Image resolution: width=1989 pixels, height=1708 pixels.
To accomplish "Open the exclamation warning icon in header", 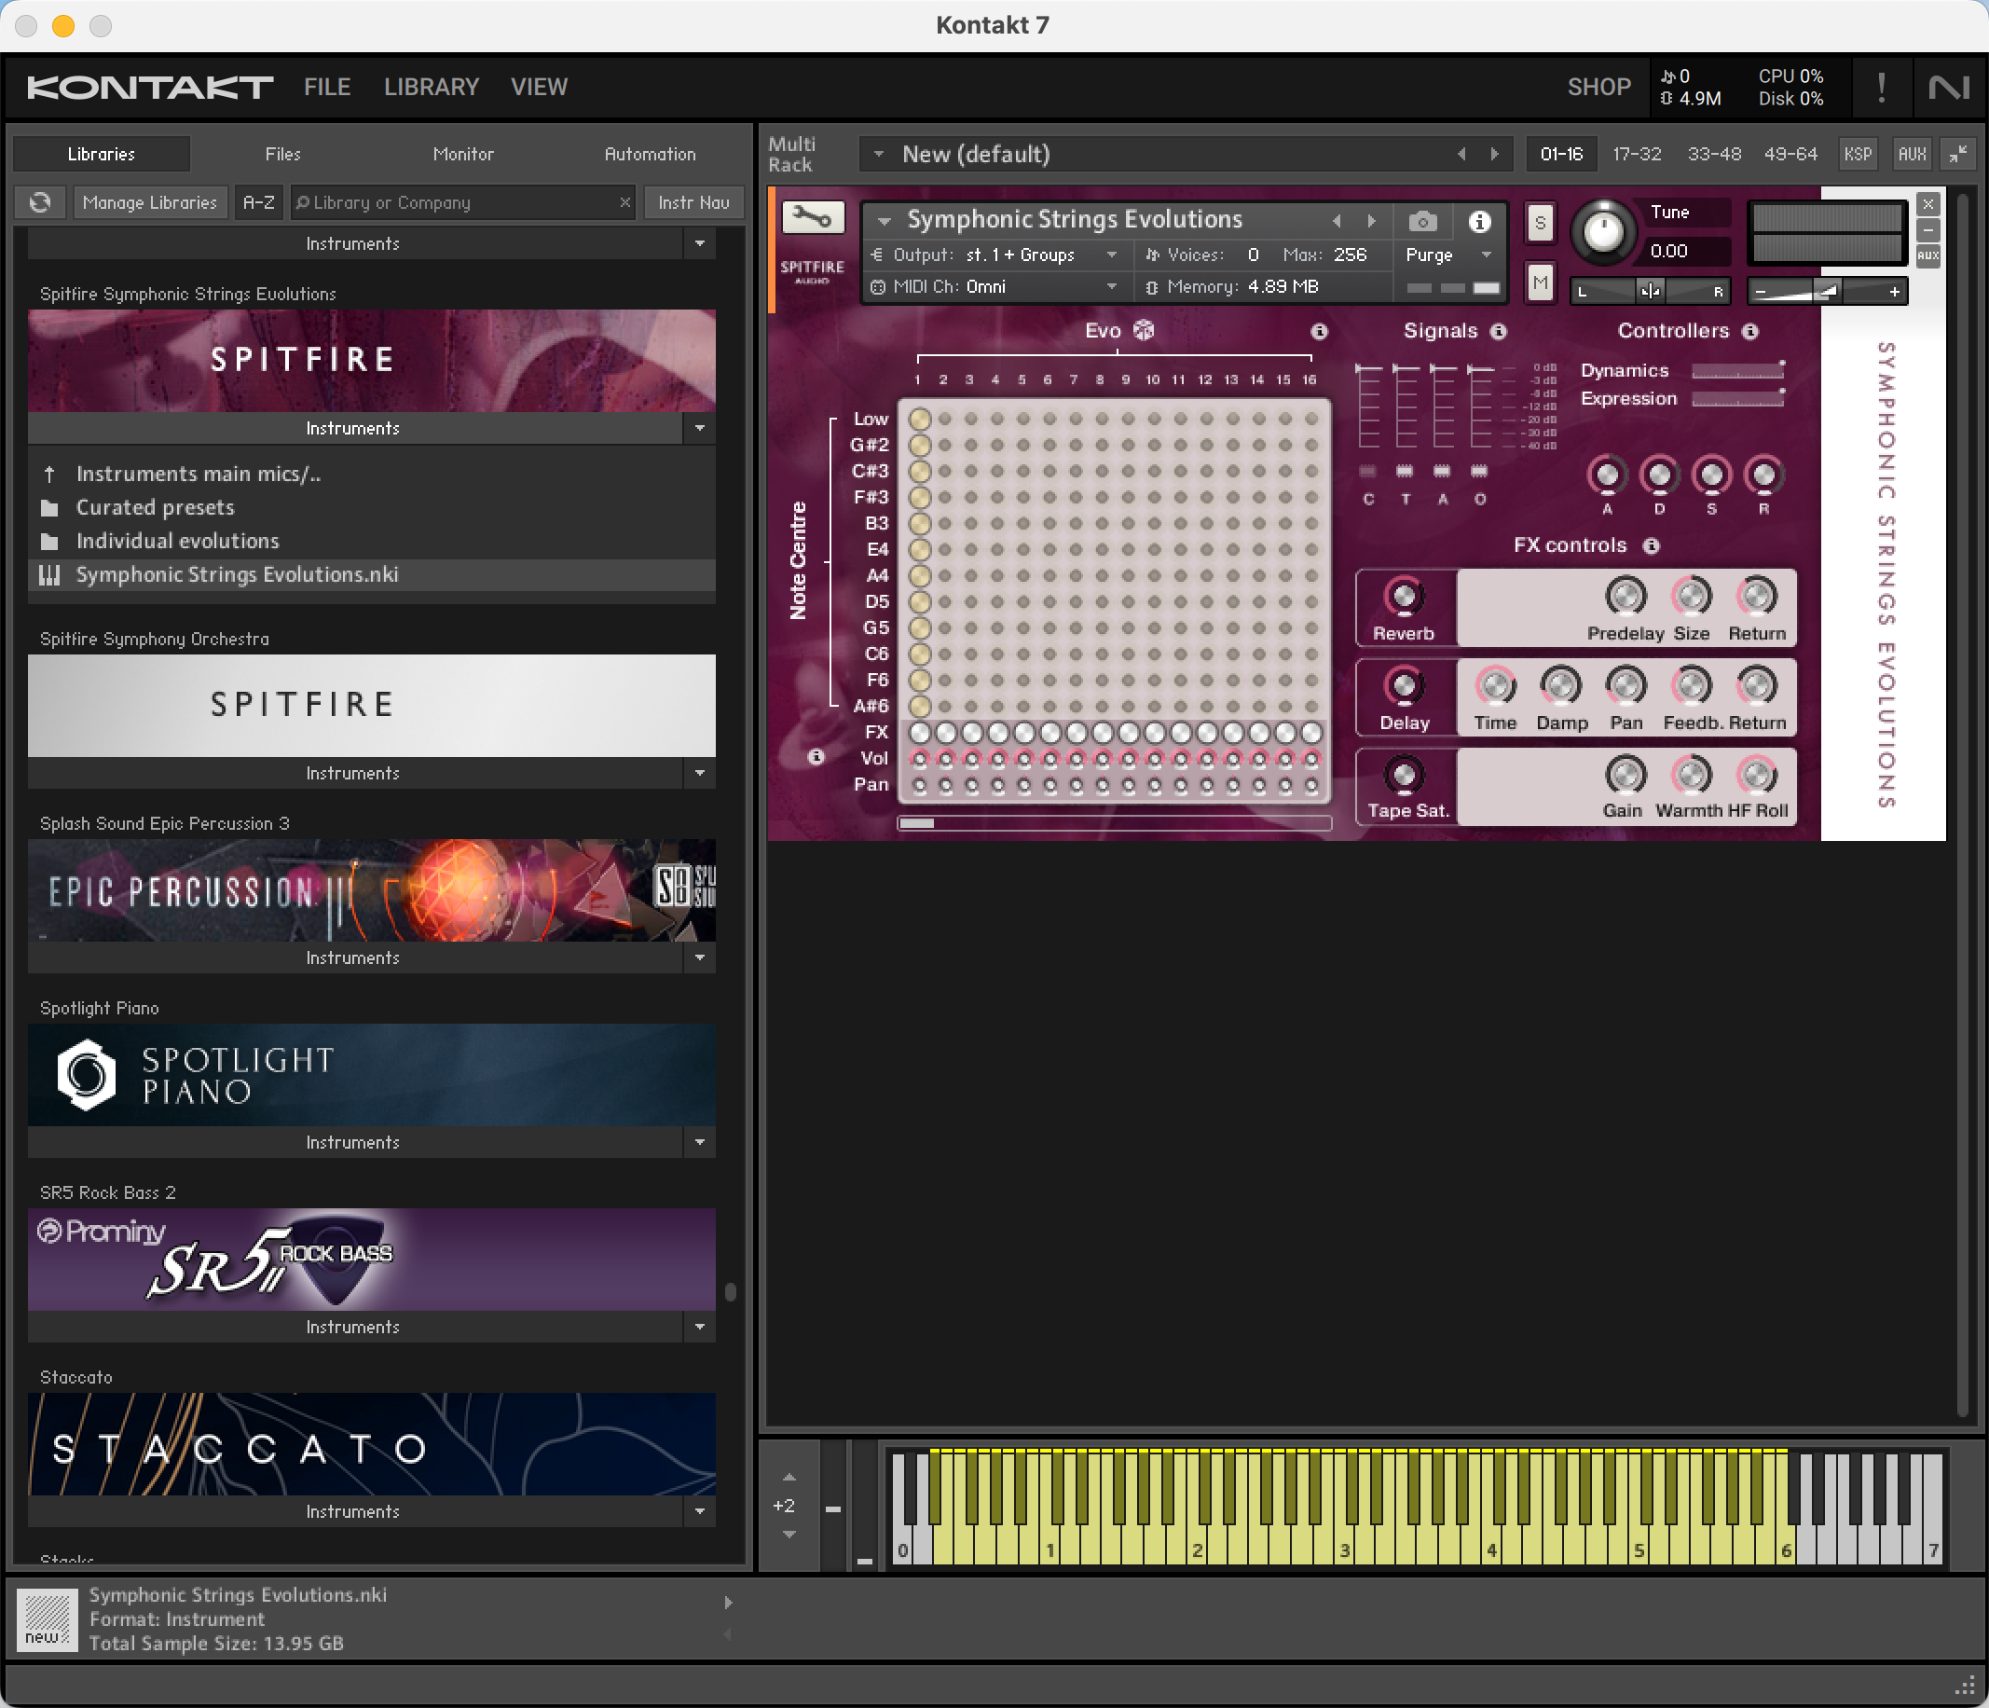I will (1881, 88).
